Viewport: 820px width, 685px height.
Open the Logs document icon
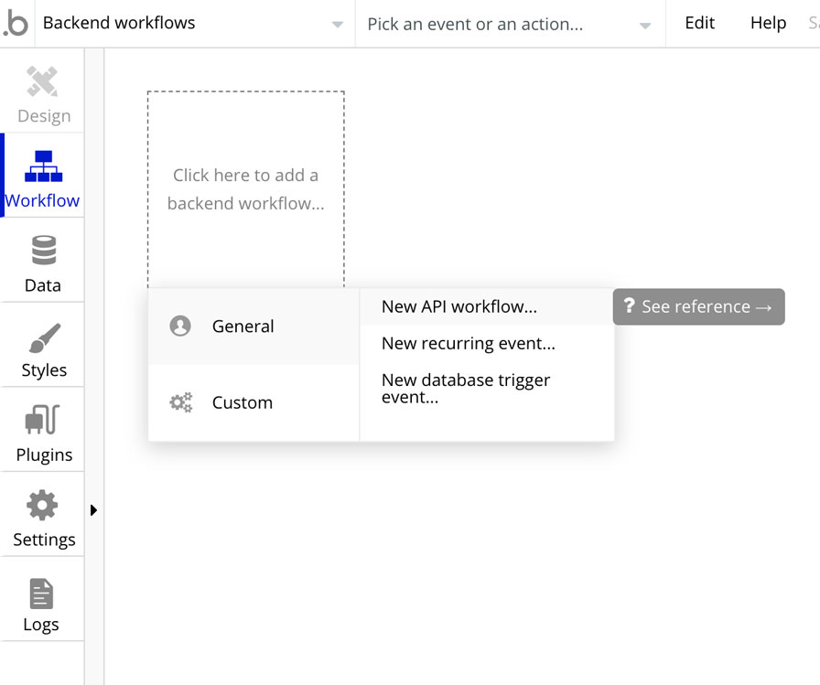point(42,593)
